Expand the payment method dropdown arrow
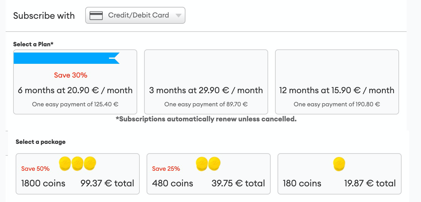 pos(178,16)
